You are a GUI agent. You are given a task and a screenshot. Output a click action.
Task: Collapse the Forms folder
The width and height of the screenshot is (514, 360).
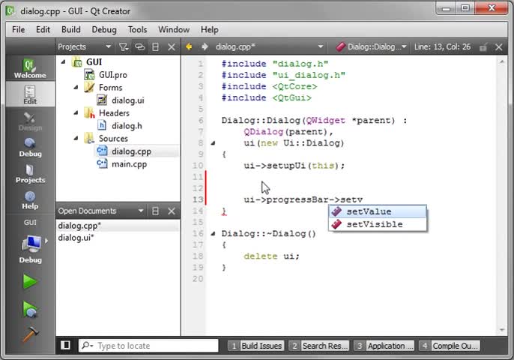[76, 87]
